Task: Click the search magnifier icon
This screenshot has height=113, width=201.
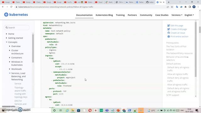Action: [7, 28]
